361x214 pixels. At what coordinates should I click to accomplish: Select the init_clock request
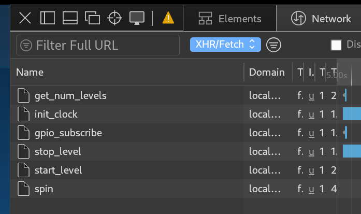[174, 114]
